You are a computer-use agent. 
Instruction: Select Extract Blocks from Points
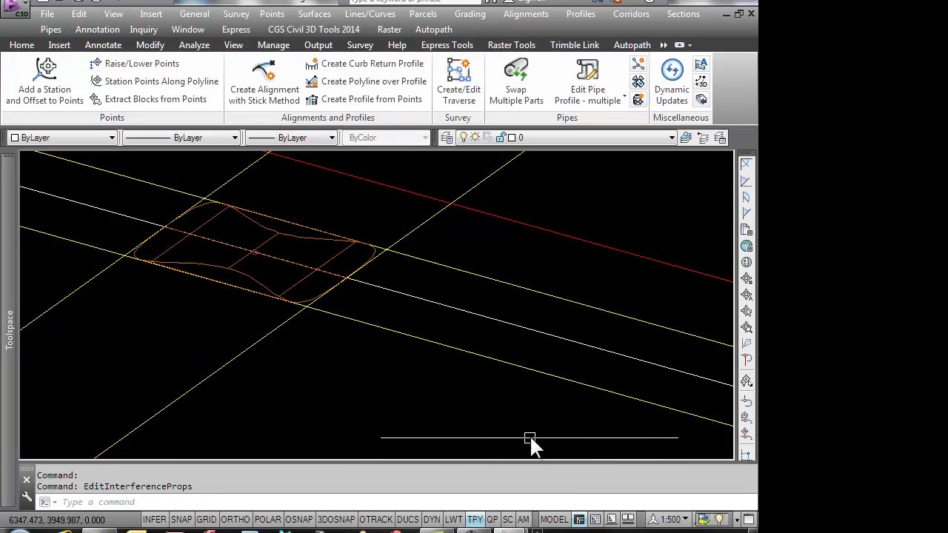pos(148,99)
